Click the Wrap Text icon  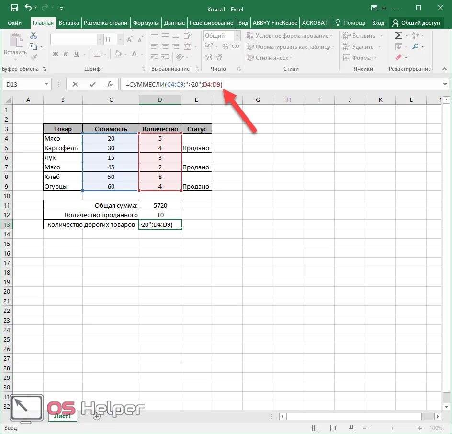point(187,35)
